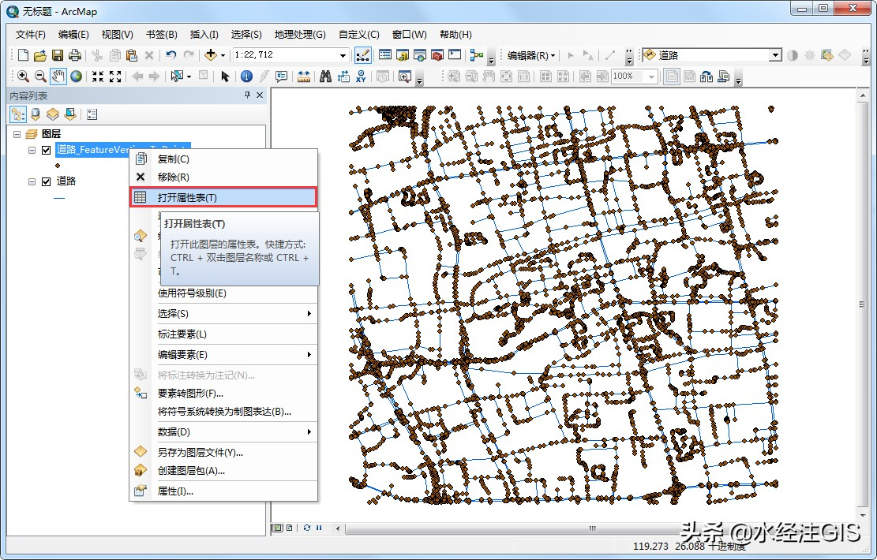877x560 pixels.
Task: Click the Add Data icon
Action: coord(210,55)
